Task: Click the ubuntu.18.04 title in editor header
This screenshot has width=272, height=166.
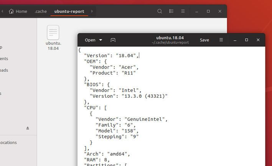Action: 170,38
